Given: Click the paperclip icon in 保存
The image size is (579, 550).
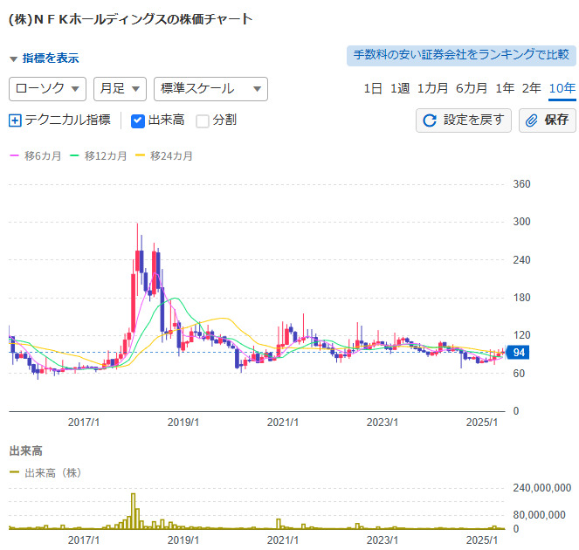Looking at the screenshot, I should pos(531,120).
